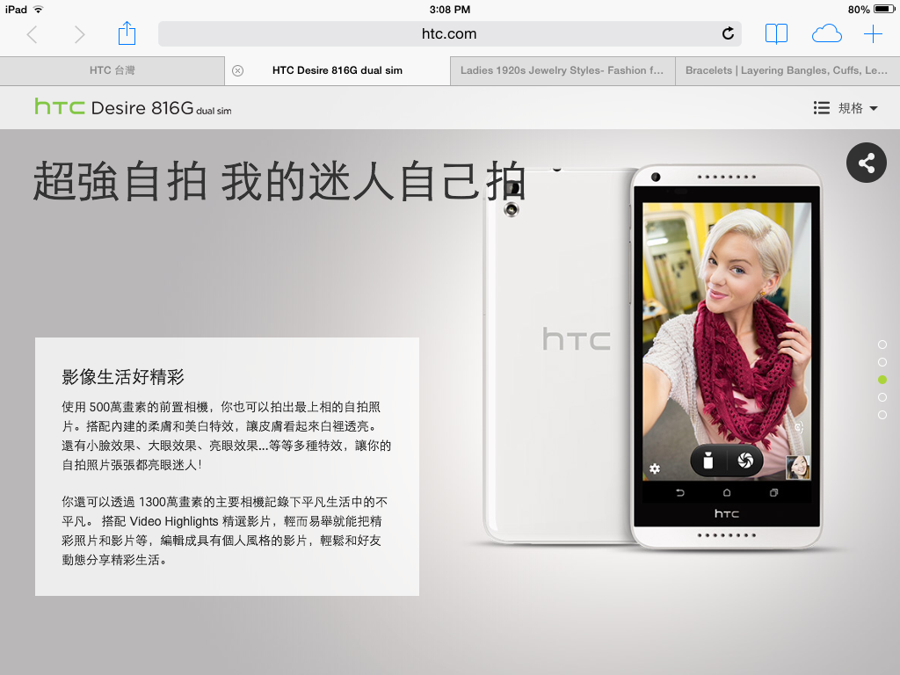Tap the battery indicator in status bar
Screen dimensions: 900x675
[884, 9]
